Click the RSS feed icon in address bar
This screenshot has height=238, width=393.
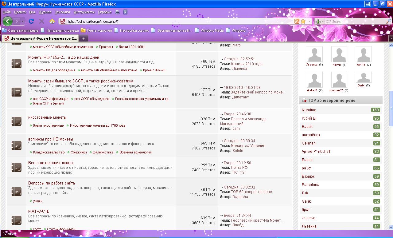point(297,21)
